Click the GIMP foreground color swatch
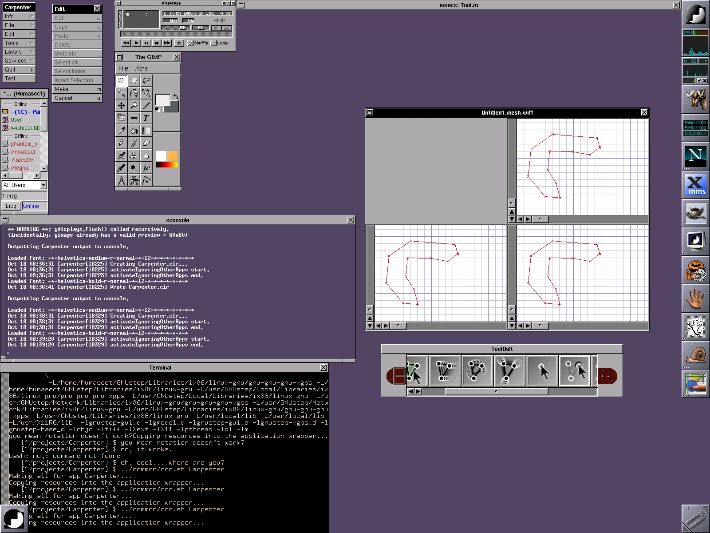 (162, 100)
